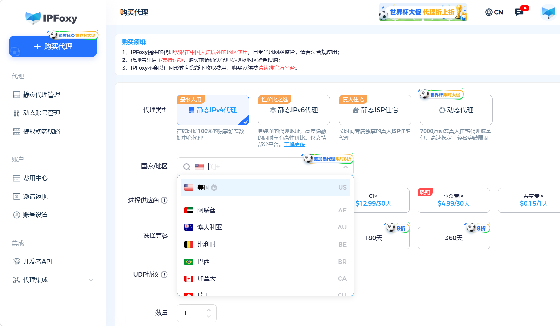This screenshot has height=326, width=560.
Task: Choose 澳大利亚 from the country list
Action: [x=265, y=227]
